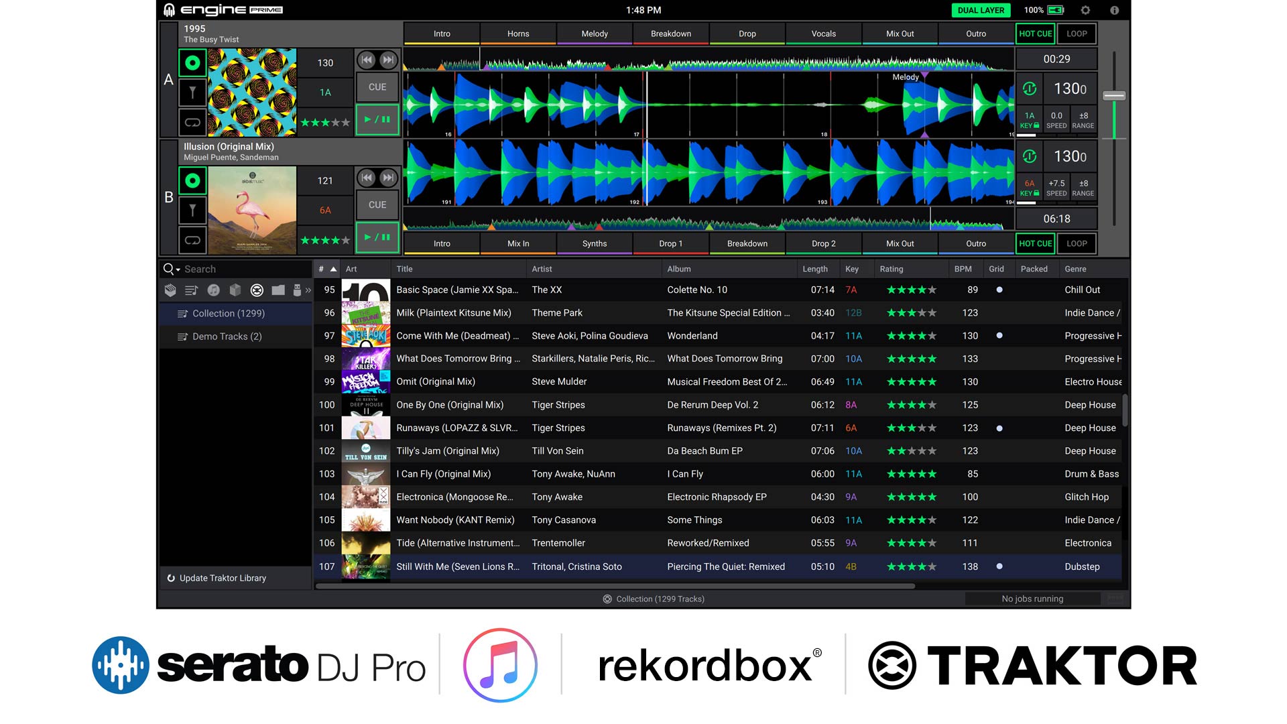The height and width of the screenshot is (724, 1287).
Task: Toggle deck B vinyl record button
Action: click(192, 180)
